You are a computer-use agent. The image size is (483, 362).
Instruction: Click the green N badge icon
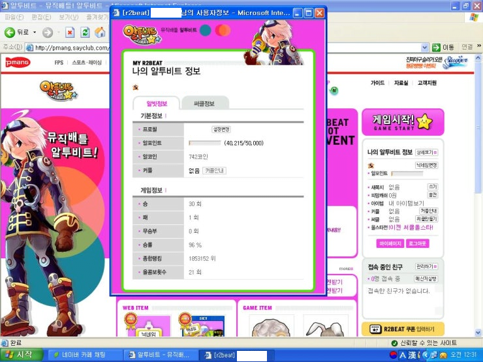[334, 91]
